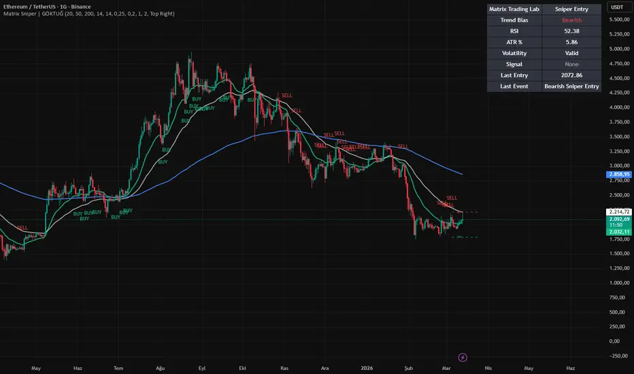Viewport: 634px width, 374px height.
Task: Click the −250,00 price scale value
Action: pyautogui.click(x=618, y=356)
